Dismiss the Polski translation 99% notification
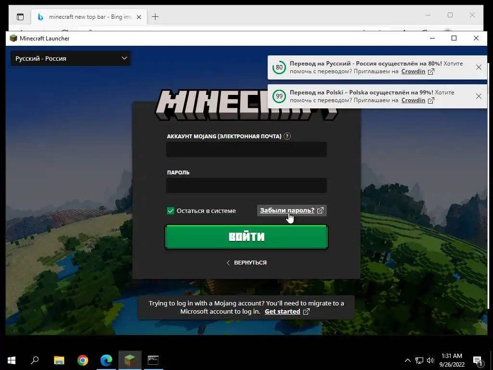The height and width of the screenshot is (370, 493). (479, 96)
